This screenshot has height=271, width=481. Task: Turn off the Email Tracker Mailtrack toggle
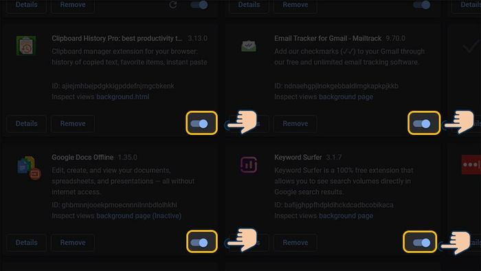(x=422, y=124)
